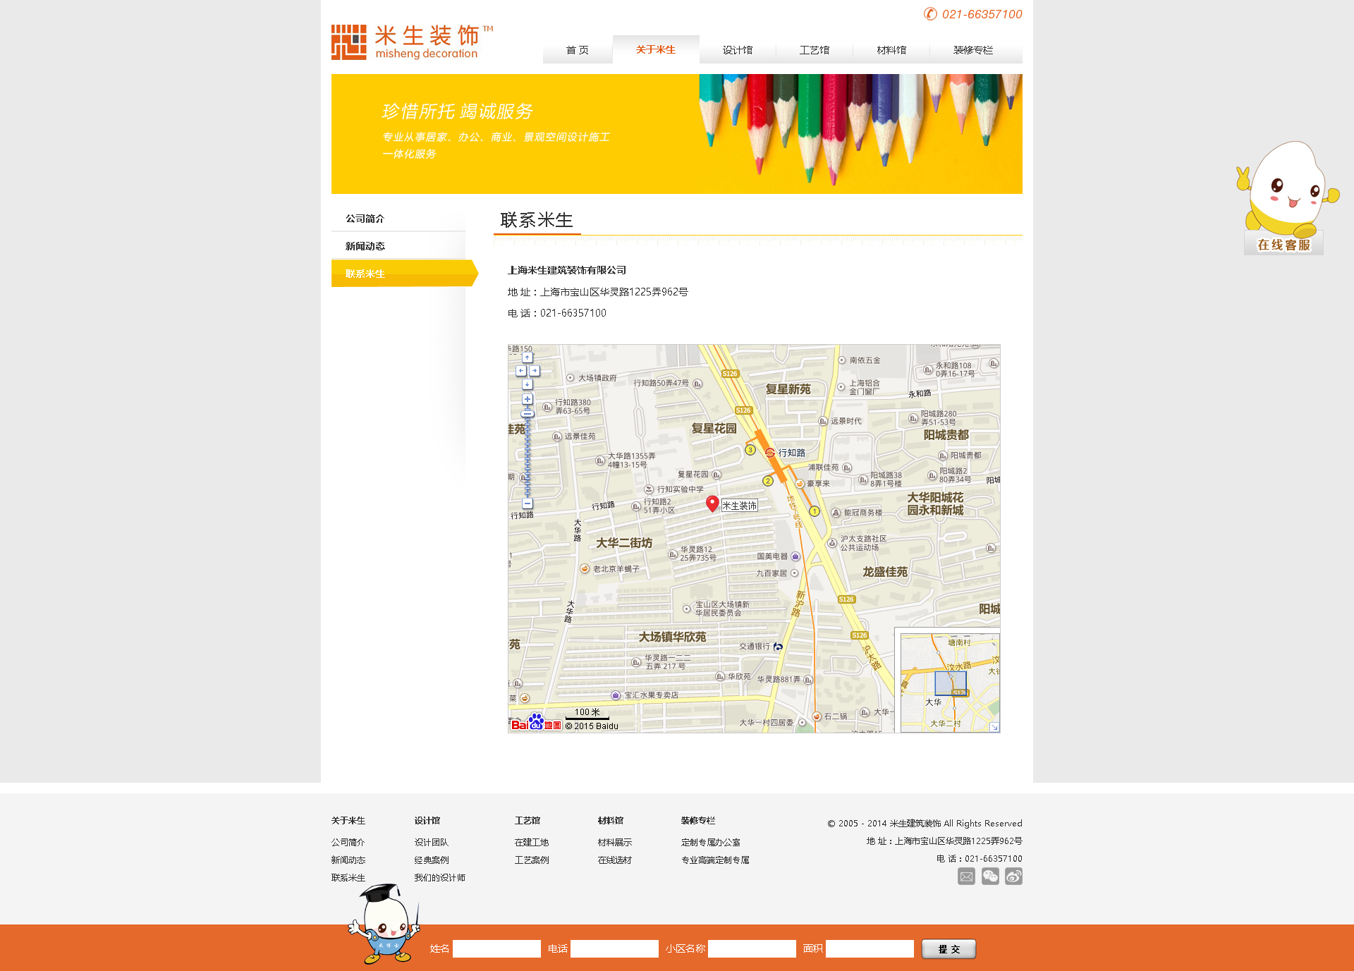Go to the 首页 navigation tab
1354x971 pixels.
click(x=577, y=50)
